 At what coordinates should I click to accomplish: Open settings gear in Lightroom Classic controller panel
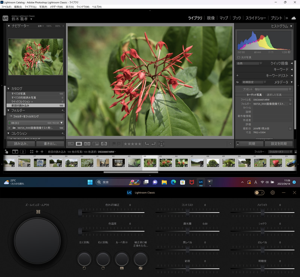click(273, 192)
